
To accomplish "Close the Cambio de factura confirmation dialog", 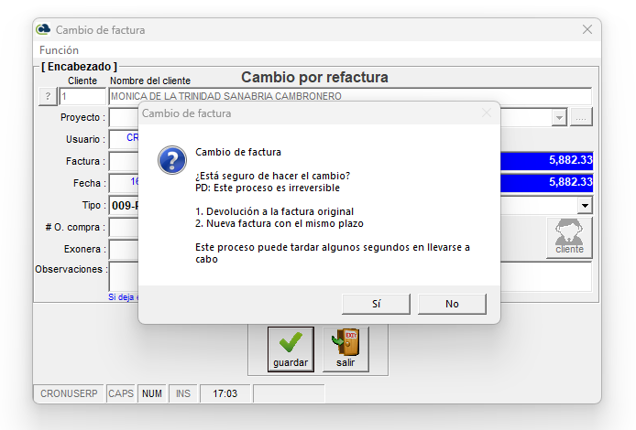I will tap(487, 113).
